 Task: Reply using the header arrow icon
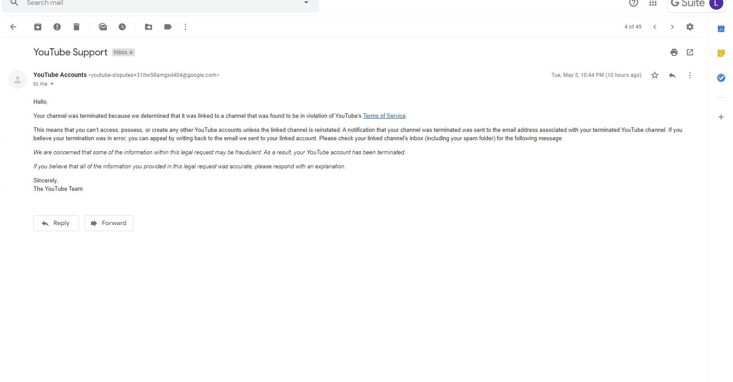tap(672, 75)
